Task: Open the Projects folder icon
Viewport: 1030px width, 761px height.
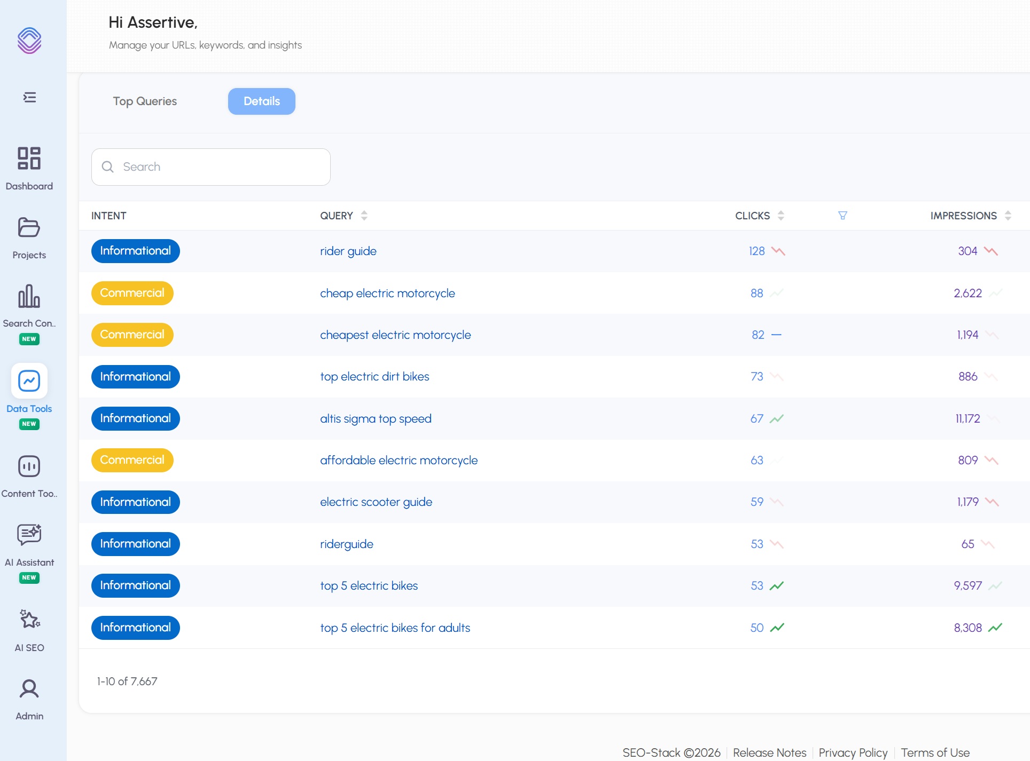Action: pyautogui.click(x=29, y=227)
